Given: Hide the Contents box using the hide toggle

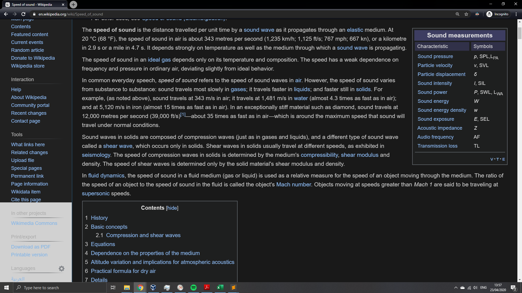Looking at the screenshot, I should click(x=172, y=208).
